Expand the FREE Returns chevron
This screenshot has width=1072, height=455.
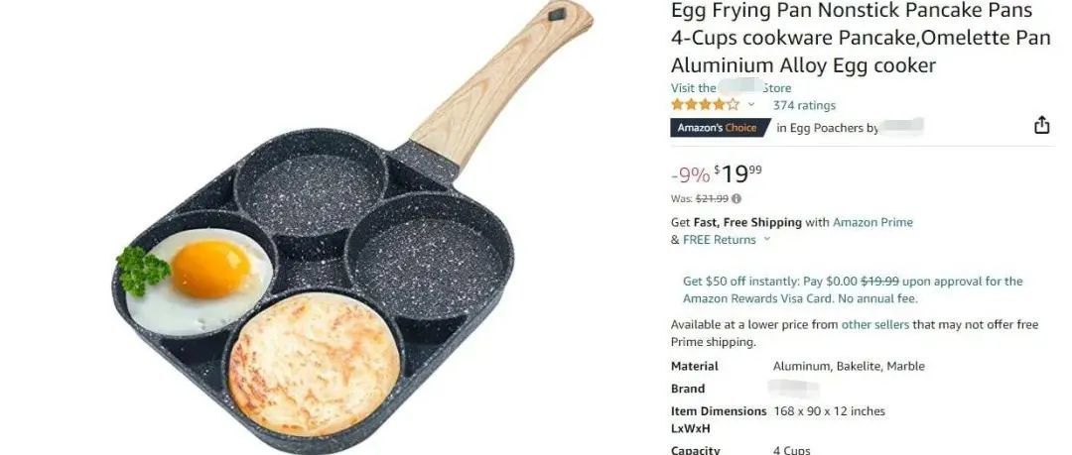click(x=766, y=239)
